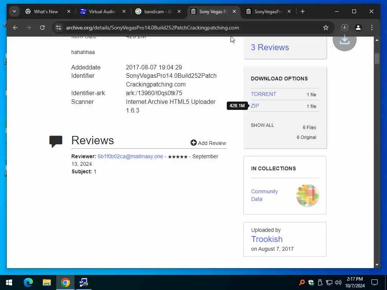Switch to the What's New tab
Screen dimensions: 387x290
coord(46,12)
